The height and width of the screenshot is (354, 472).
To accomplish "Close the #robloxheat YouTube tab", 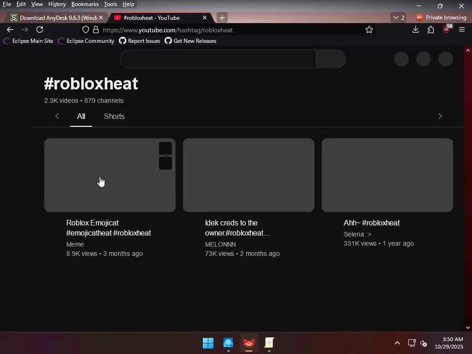I will click(205, 18).
